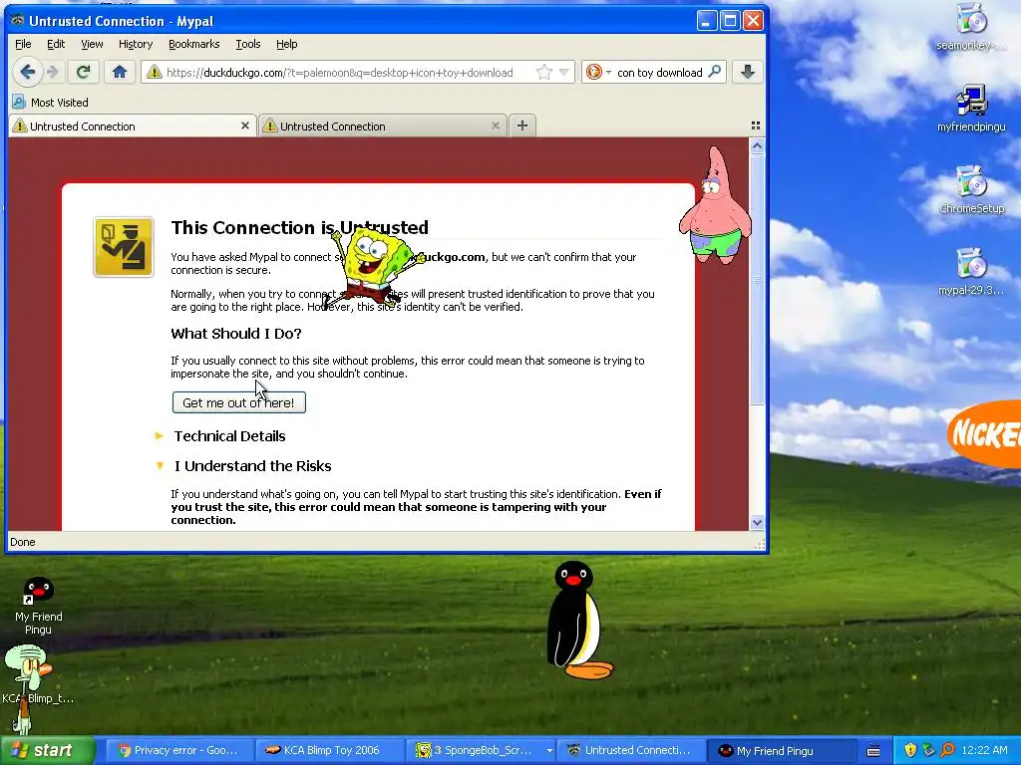Select the myfriendpingu desktop icon
Image resolution: width=1021 pixels, height=765 pixels.
(x=971, y=109)
